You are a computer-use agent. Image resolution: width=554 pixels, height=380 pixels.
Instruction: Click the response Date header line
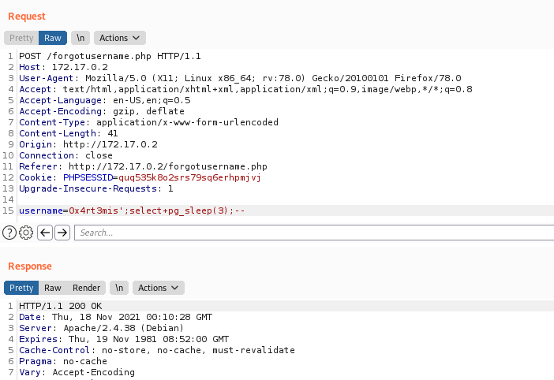(x=116, y=317)
